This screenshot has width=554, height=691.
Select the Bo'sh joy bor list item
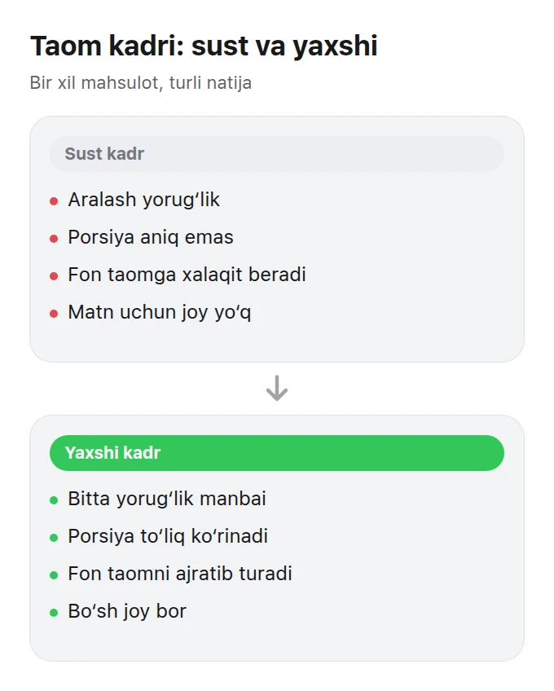coord(127,611)
